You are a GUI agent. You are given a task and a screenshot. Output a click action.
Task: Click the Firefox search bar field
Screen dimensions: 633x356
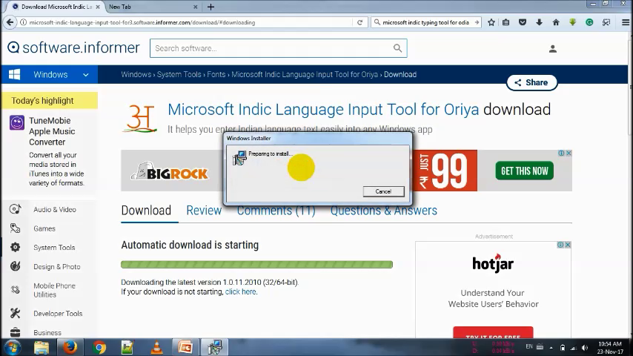click(426, 23)
